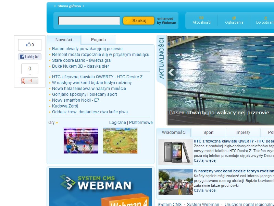Open the Ogłoszenia icon in top navigation
Image resolution: width=274 pixels, height=206 pixels.
tap(234, 18)
